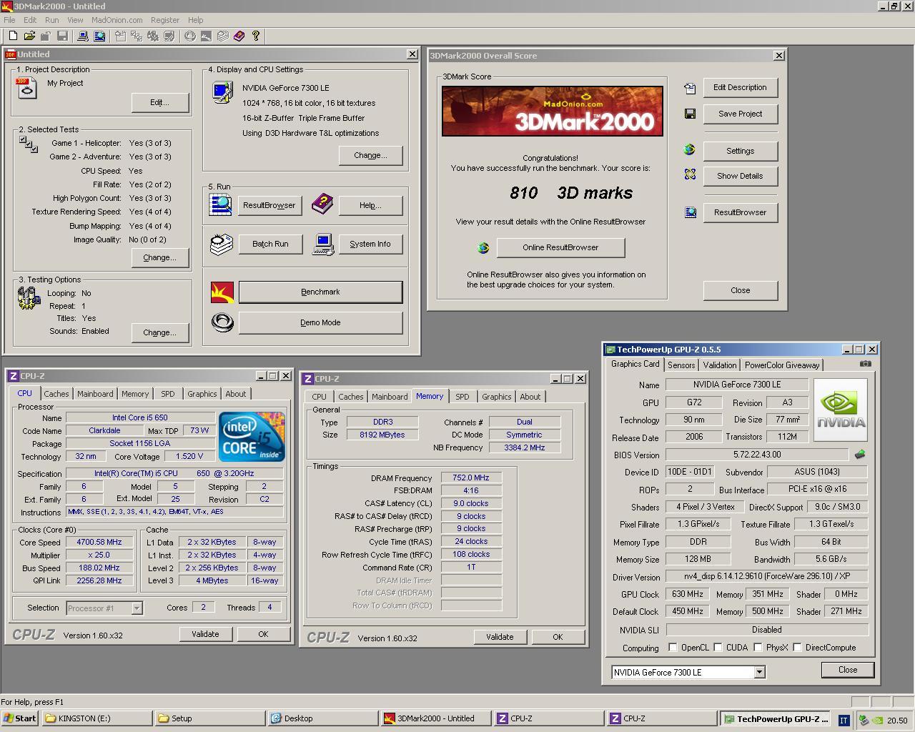Click the System Info computer toolbar icon

[x=83, y=36]
